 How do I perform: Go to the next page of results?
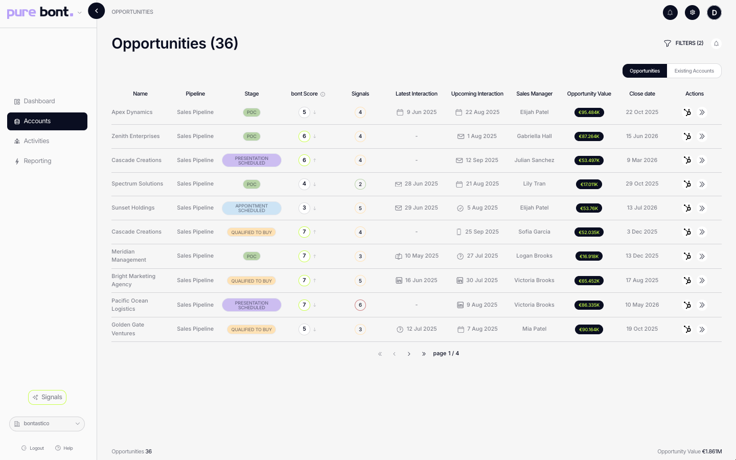pyautogui.click(x=409, y=354)
